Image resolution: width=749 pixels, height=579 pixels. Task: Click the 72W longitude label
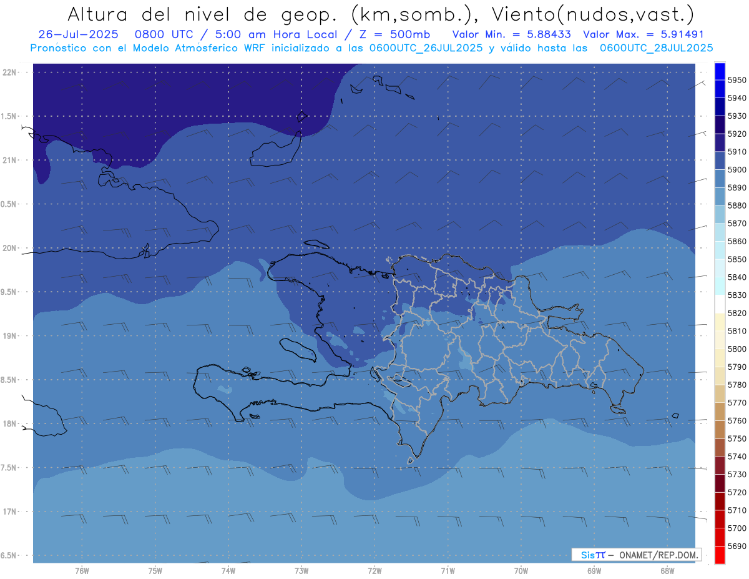[374, 570]
